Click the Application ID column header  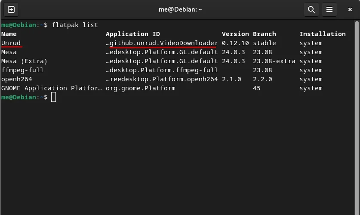click(x=133, y=34)
